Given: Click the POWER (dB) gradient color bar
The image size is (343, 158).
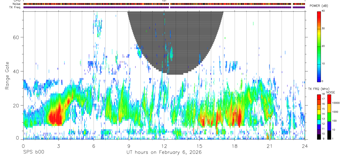Looking at the screenshot, I should pos(319,46).
